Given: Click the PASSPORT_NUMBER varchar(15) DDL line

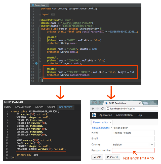Looking at the screenshot, I should (41, 149).
